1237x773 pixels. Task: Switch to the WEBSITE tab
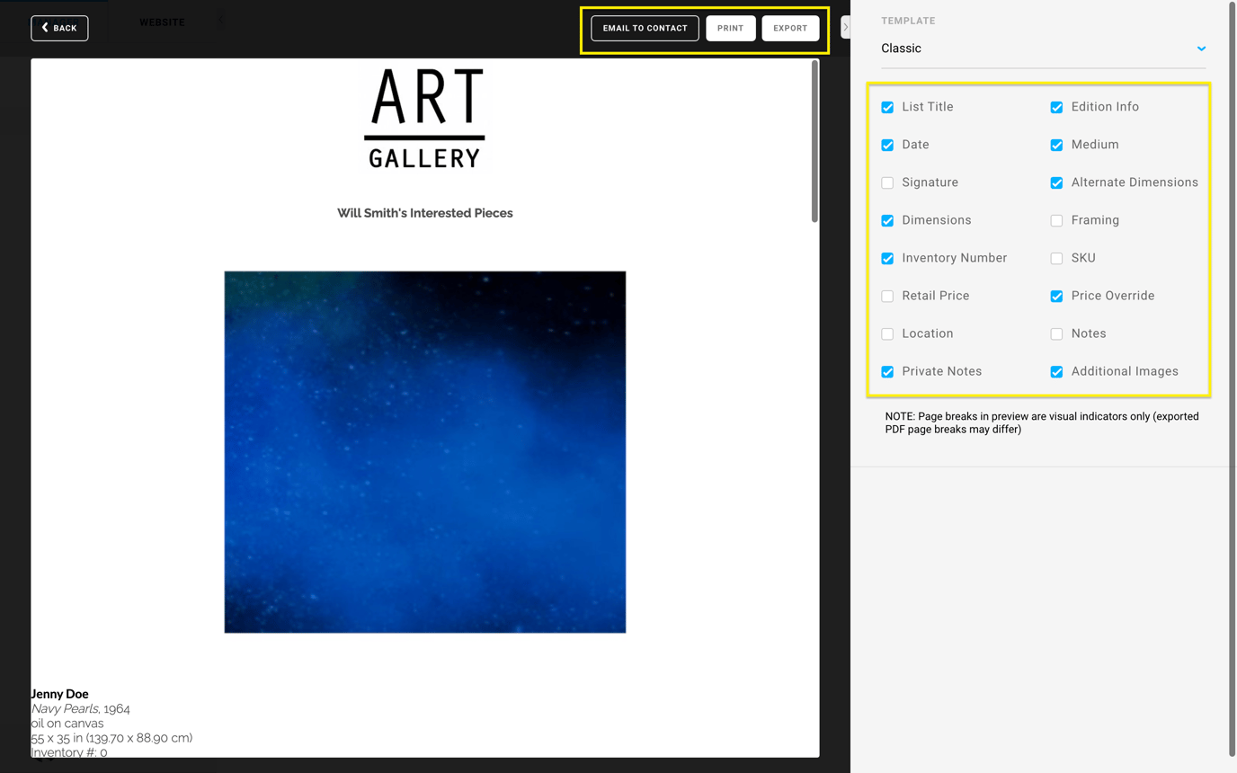click(162, 22)
